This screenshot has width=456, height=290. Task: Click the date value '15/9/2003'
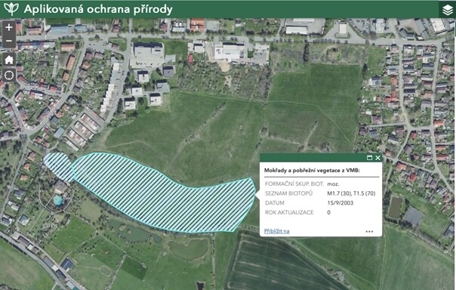click(340, 202)
